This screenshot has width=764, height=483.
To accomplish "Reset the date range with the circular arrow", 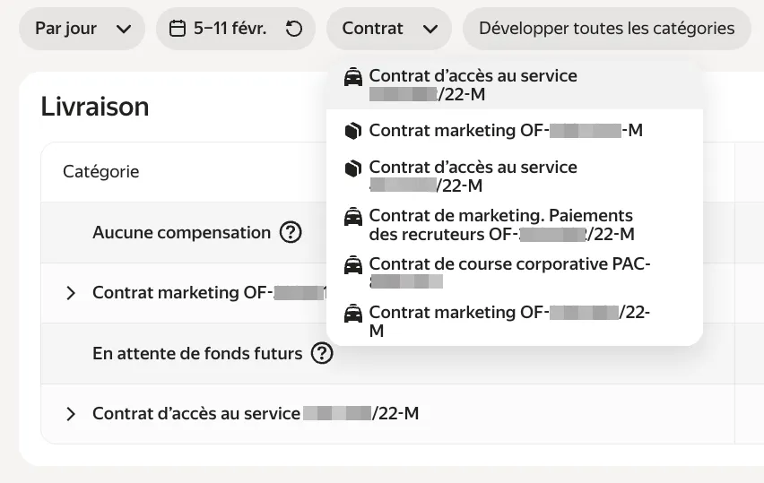I will click(294, 29).
